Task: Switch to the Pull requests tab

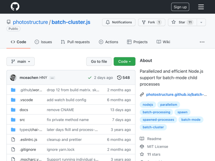Action: [x=75, y=42]
